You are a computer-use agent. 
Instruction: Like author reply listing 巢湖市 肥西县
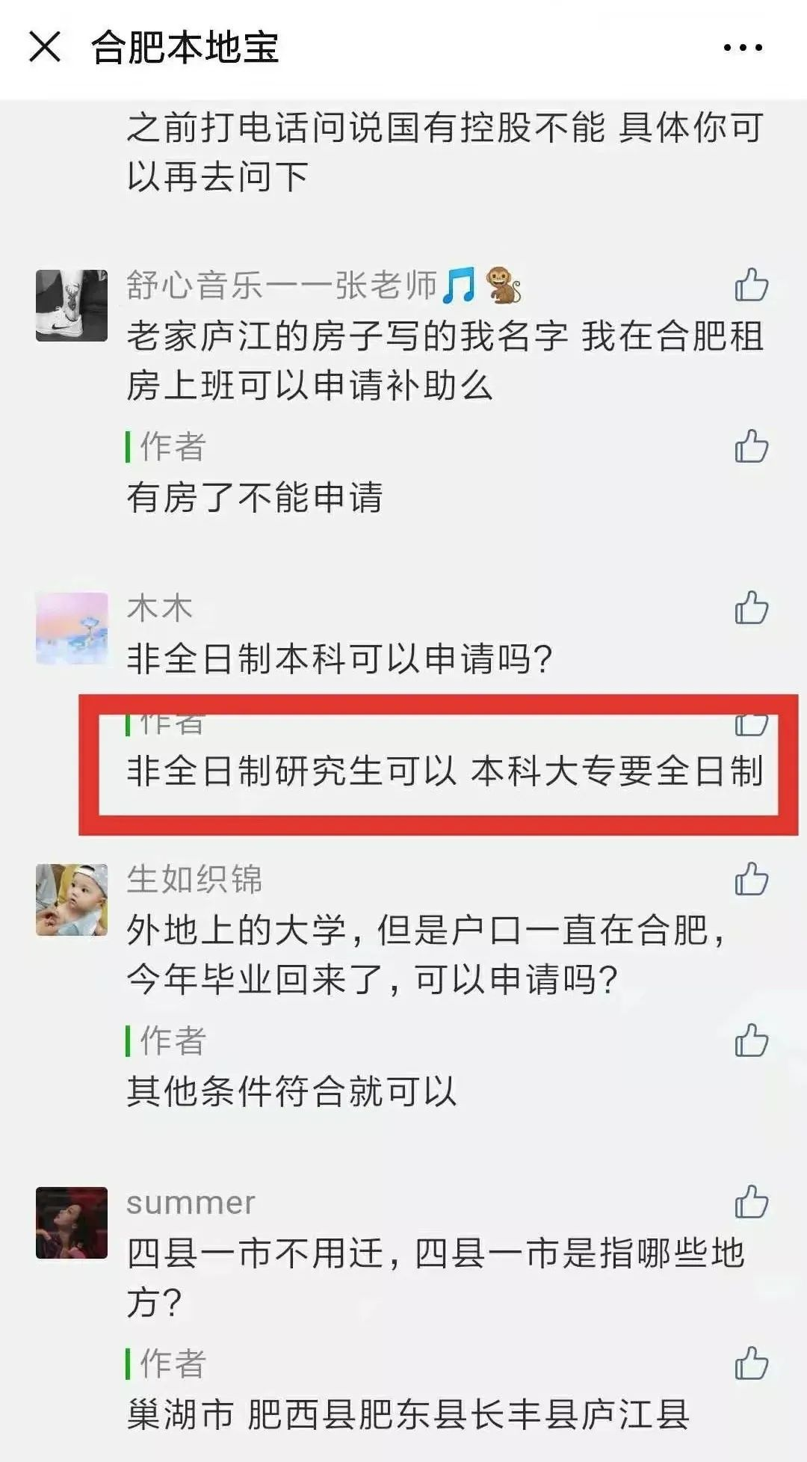point(751,1363)
